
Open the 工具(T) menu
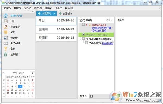tap(59, 8)
